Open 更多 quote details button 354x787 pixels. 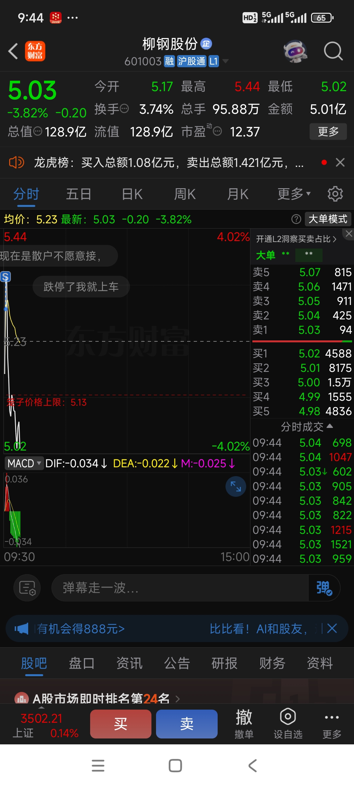(328, 131)
